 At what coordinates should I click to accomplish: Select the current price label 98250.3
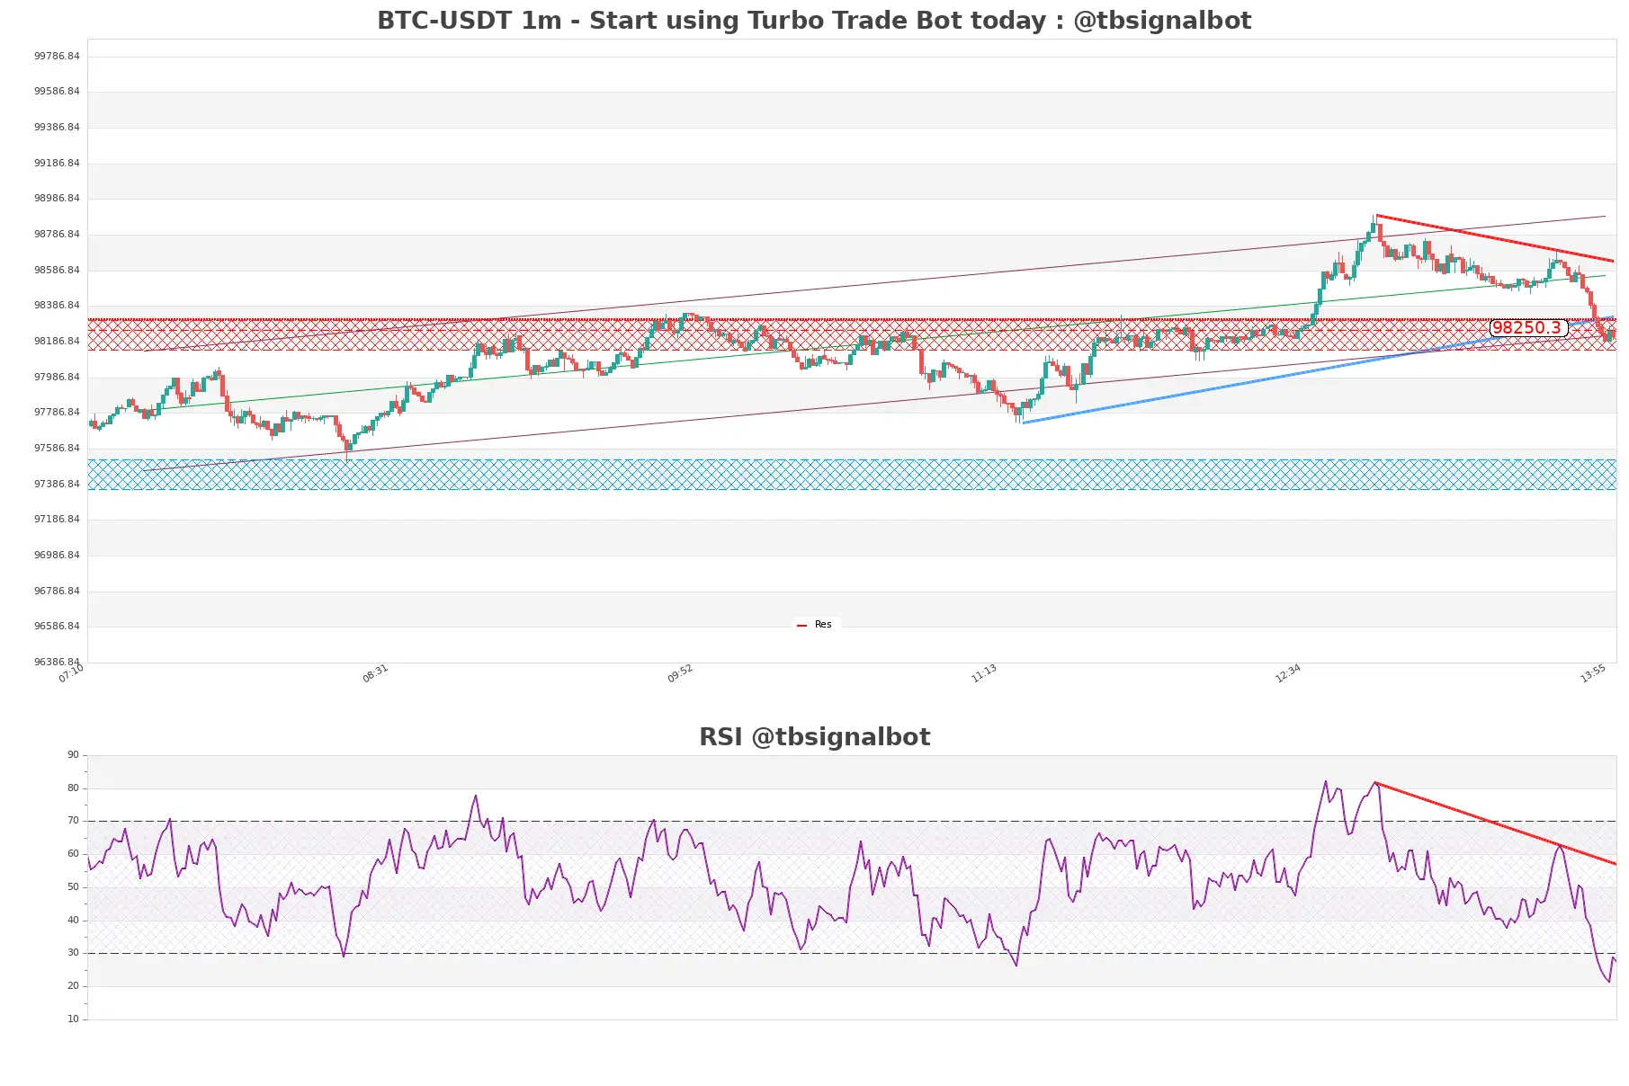tap(1528, 328)
